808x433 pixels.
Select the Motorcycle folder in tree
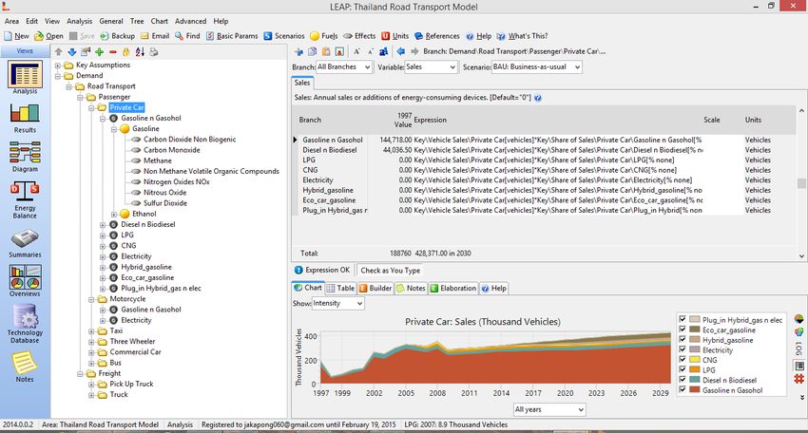pos(127,299)
